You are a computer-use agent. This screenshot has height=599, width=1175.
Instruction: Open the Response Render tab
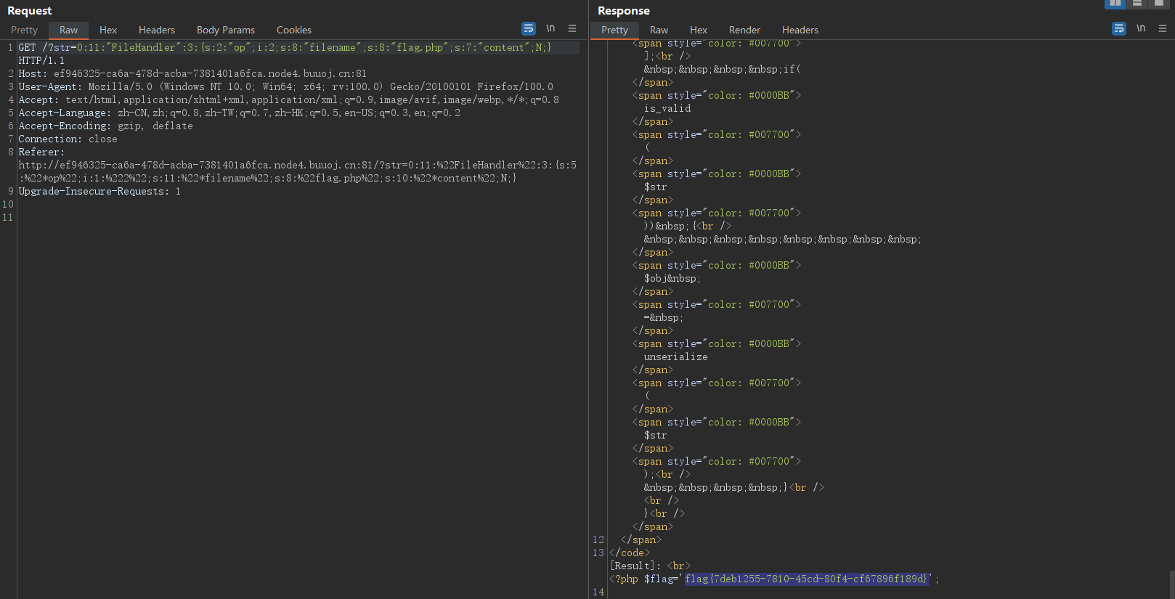point(744,30)
